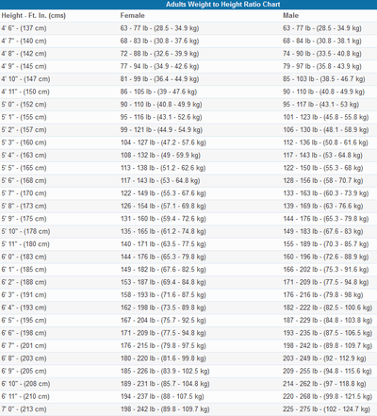Click the female weight for 5' 0" height
This screenshot has height=416, width=377.
point(161,105)
